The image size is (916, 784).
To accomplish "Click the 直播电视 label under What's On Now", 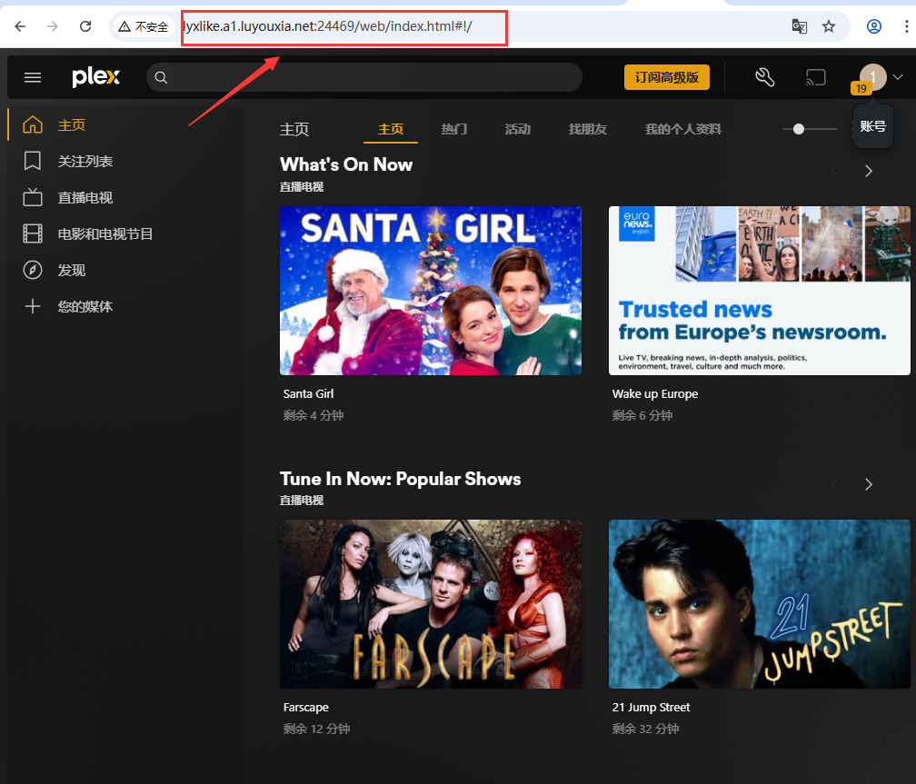I will [x=302, y=187].
